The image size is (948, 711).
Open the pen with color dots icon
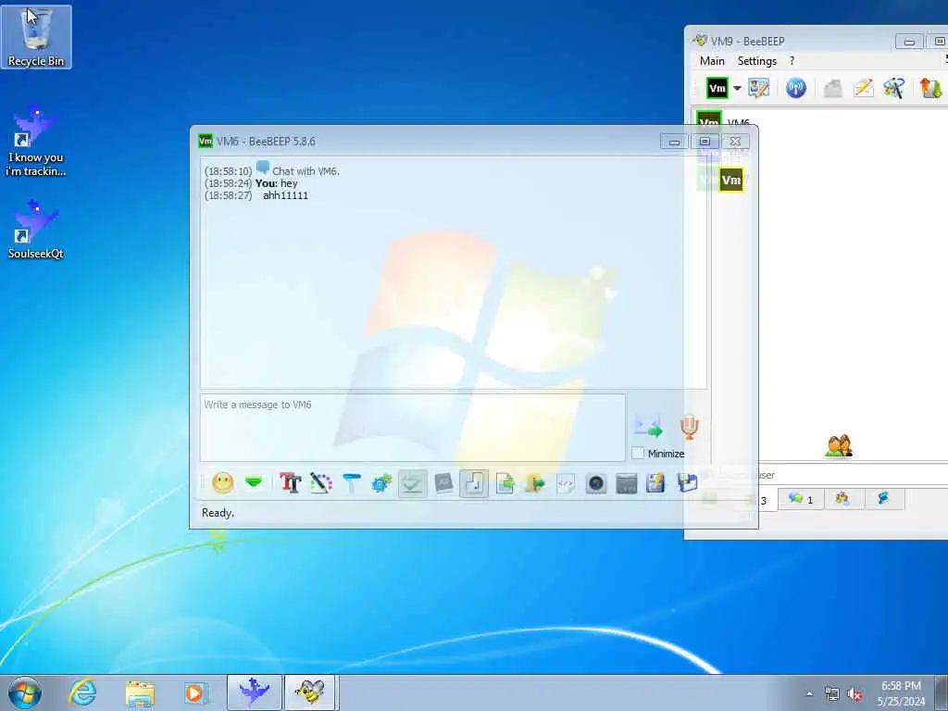click(321, 483)
